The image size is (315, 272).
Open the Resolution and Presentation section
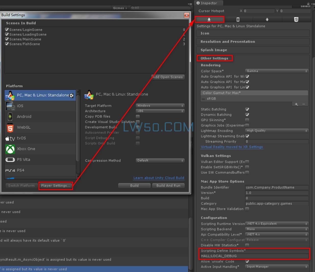[228, 42]
